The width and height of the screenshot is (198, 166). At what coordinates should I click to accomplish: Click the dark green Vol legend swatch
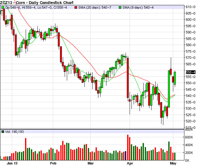tap(3, 132)
